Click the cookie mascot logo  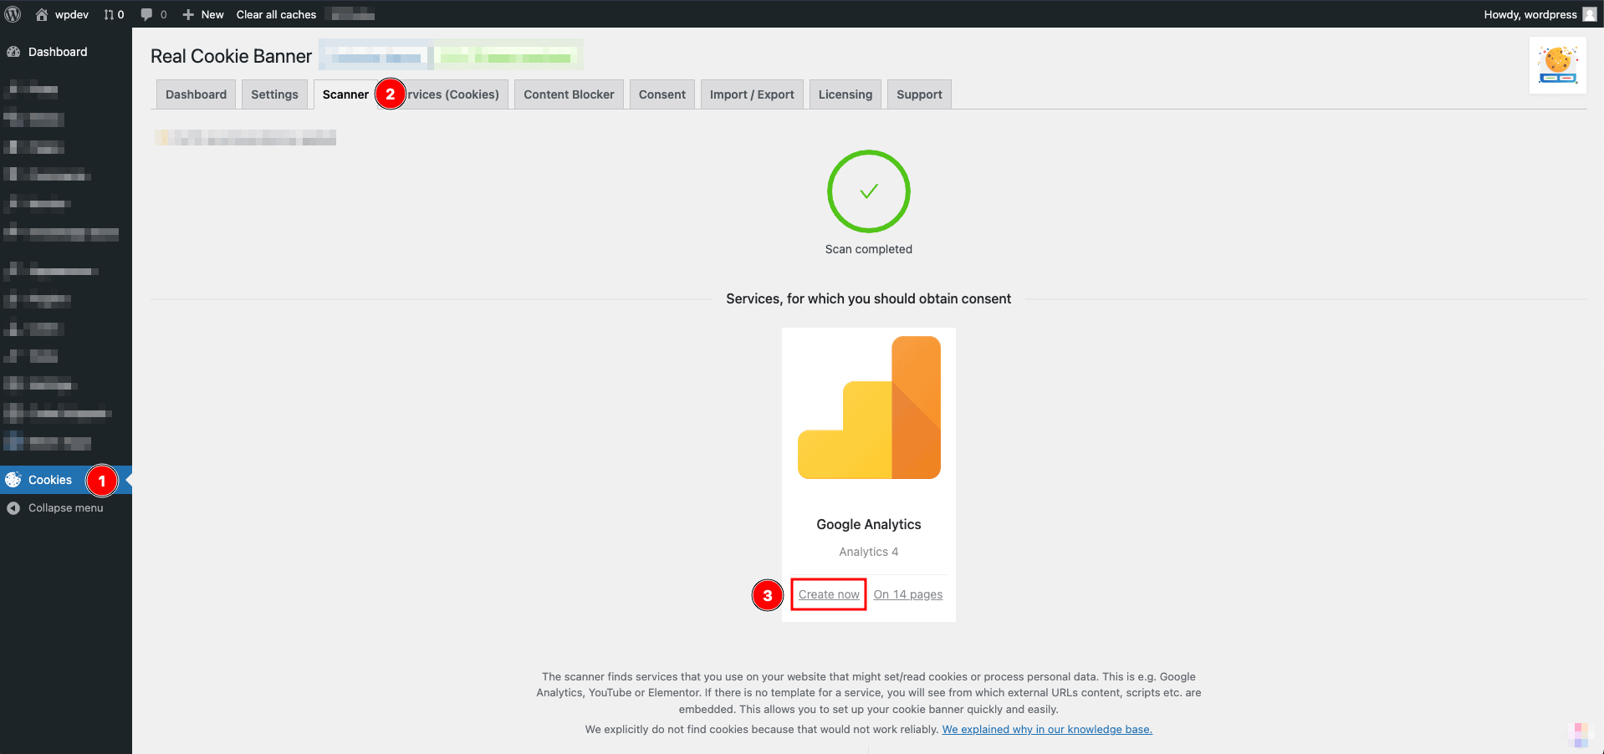1557,65
